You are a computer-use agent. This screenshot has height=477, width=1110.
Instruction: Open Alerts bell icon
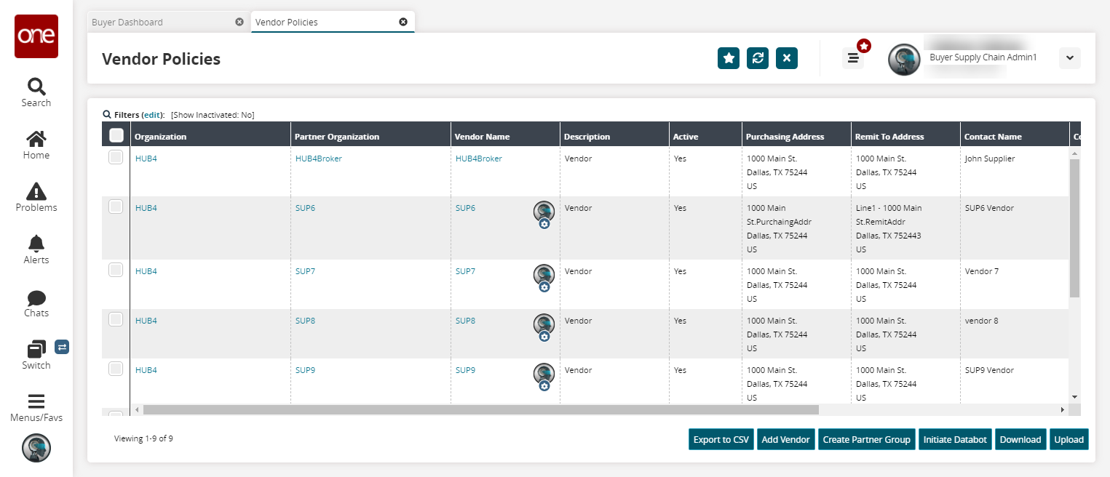36,244
